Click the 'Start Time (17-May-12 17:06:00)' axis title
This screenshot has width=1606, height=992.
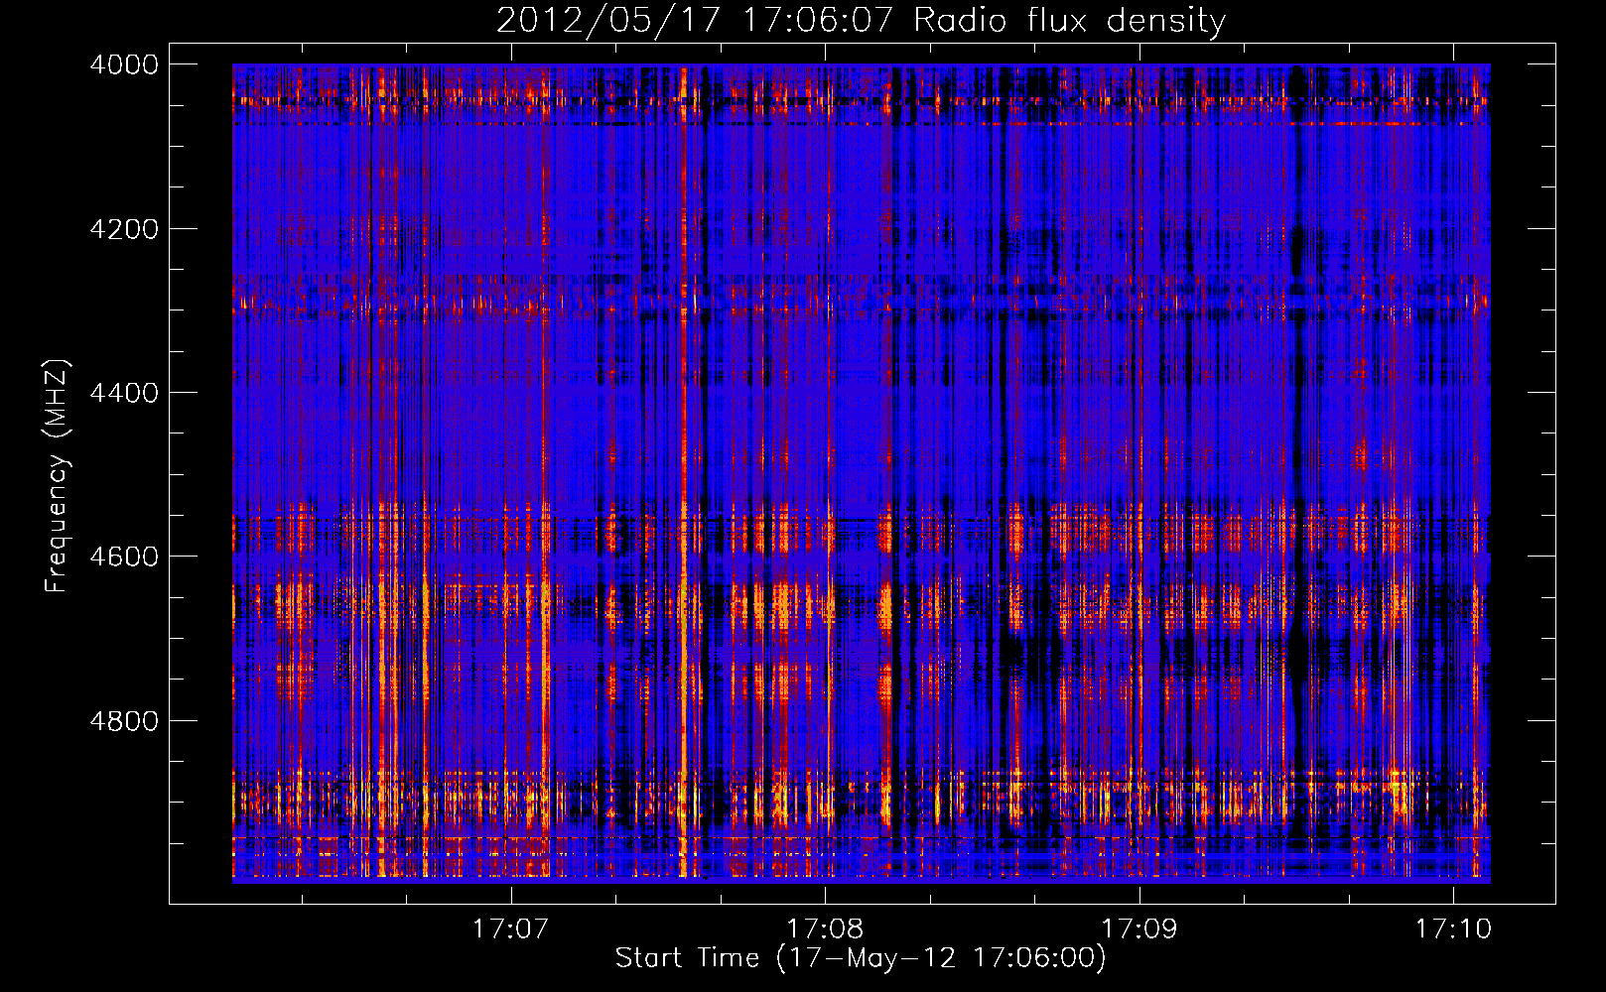(x=861, y=958)
